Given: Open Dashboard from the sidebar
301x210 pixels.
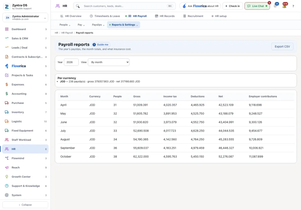Looking at the screenshot, I should pyautogui.click(x=25, y=29).
